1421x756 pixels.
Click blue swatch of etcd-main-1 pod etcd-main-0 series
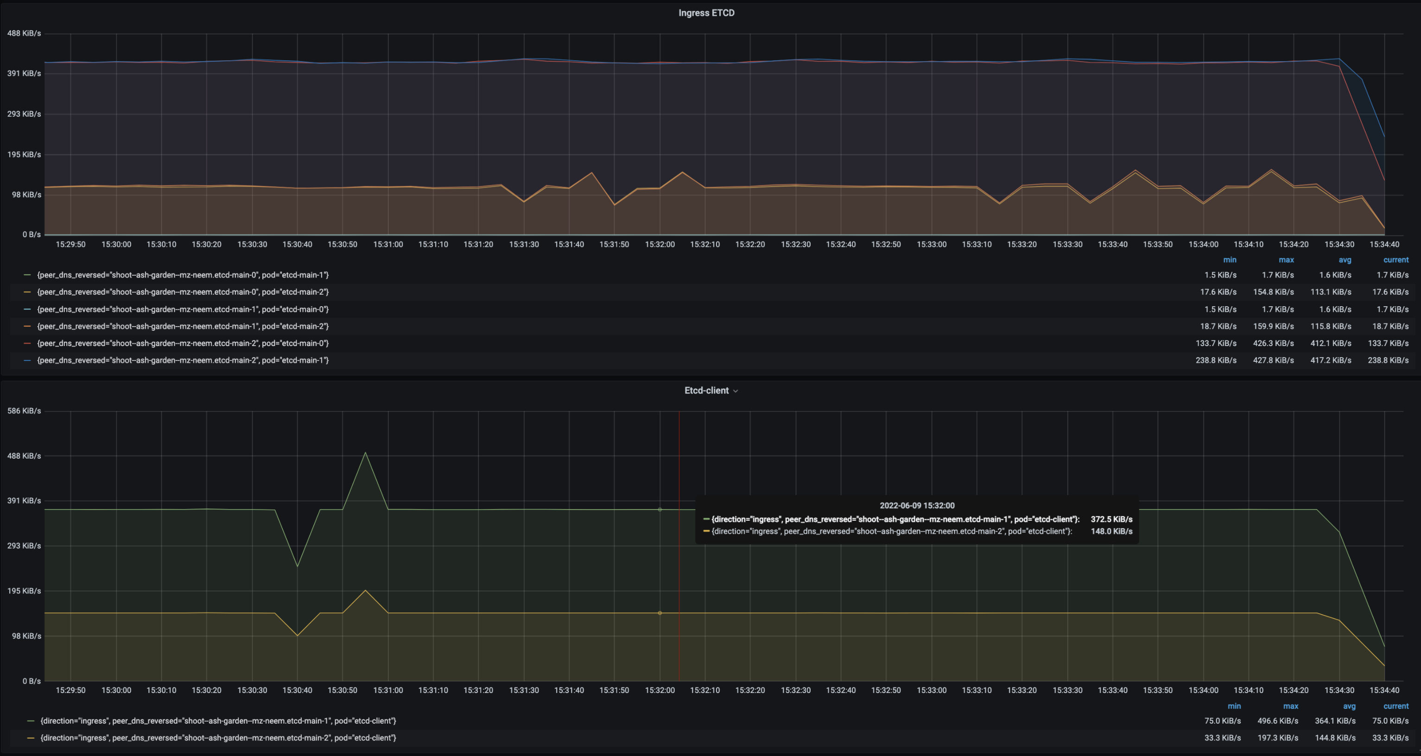pos(27,309)
